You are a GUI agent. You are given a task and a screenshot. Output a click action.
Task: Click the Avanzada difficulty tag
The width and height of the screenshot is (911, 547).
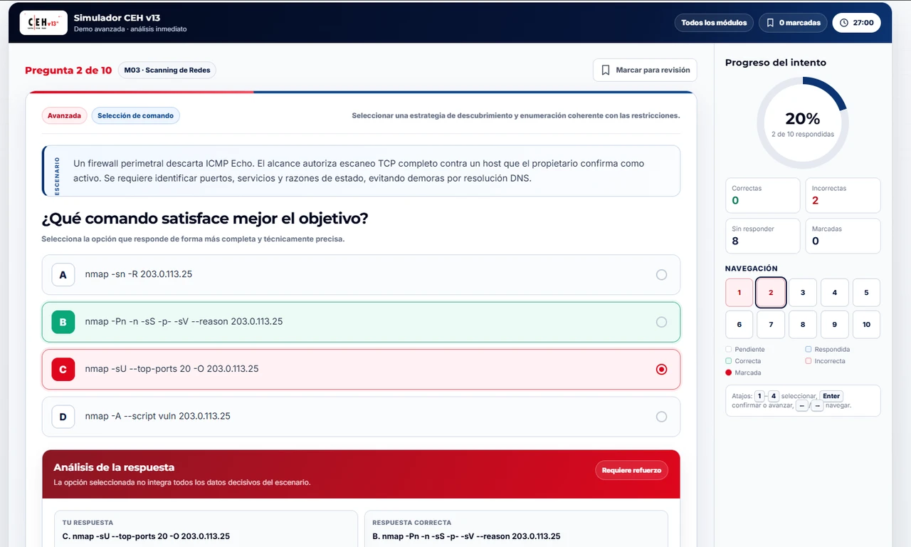64,115
